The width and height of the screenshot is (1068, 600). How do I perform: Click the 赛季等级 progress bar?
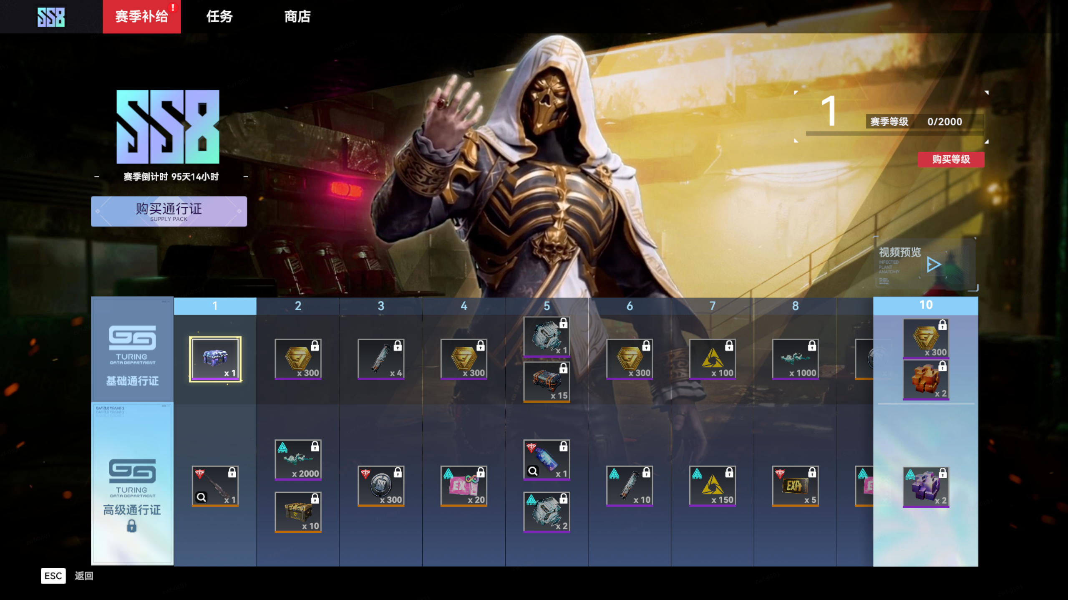[894, 134]
